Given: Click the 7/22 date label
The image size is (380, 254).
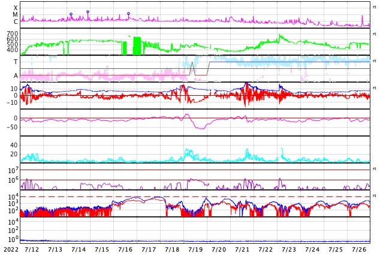Looking at the screenshot, I should click(x=266, y=250).
